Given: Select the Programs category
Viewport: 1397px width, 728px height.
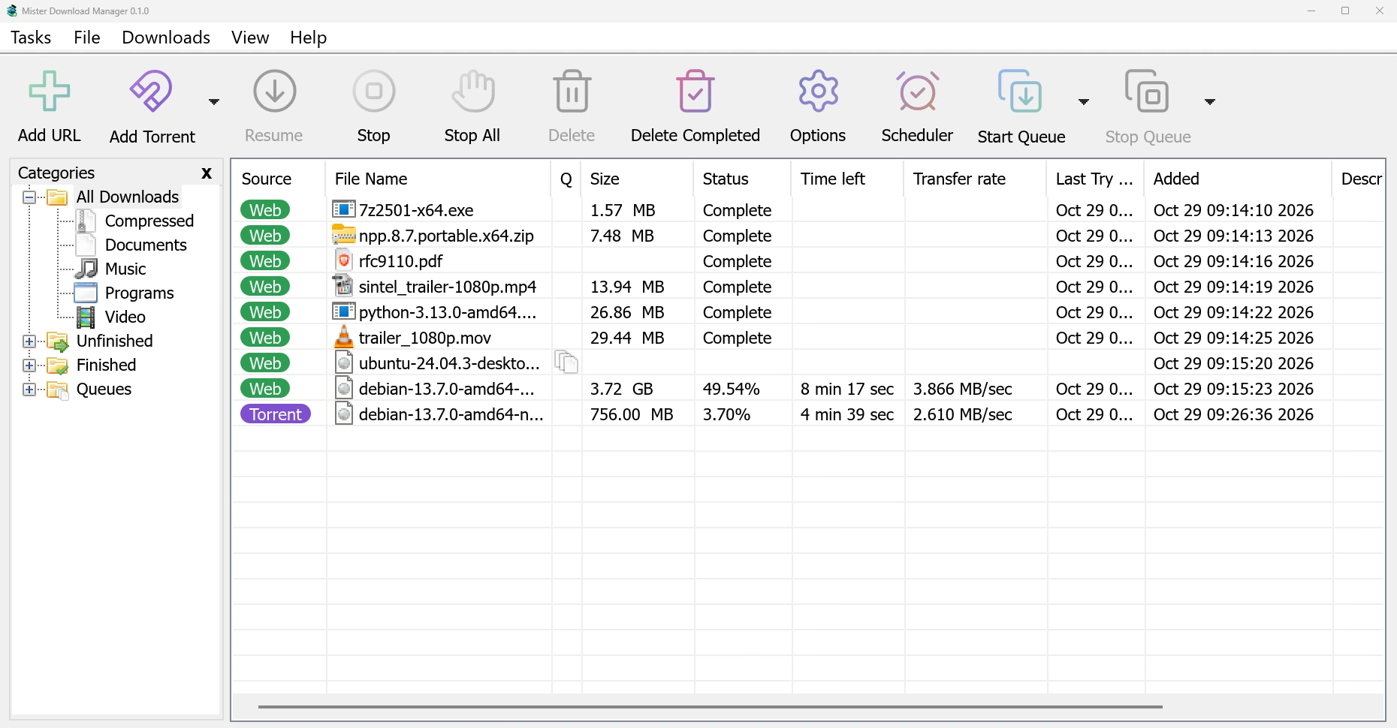Looking at the screenshot, I should pyautogui.click(x=140, y=293).
